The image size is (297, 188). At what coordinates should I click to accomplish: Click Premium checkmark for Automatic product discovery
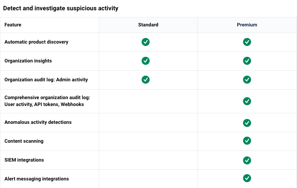[247, 42]
